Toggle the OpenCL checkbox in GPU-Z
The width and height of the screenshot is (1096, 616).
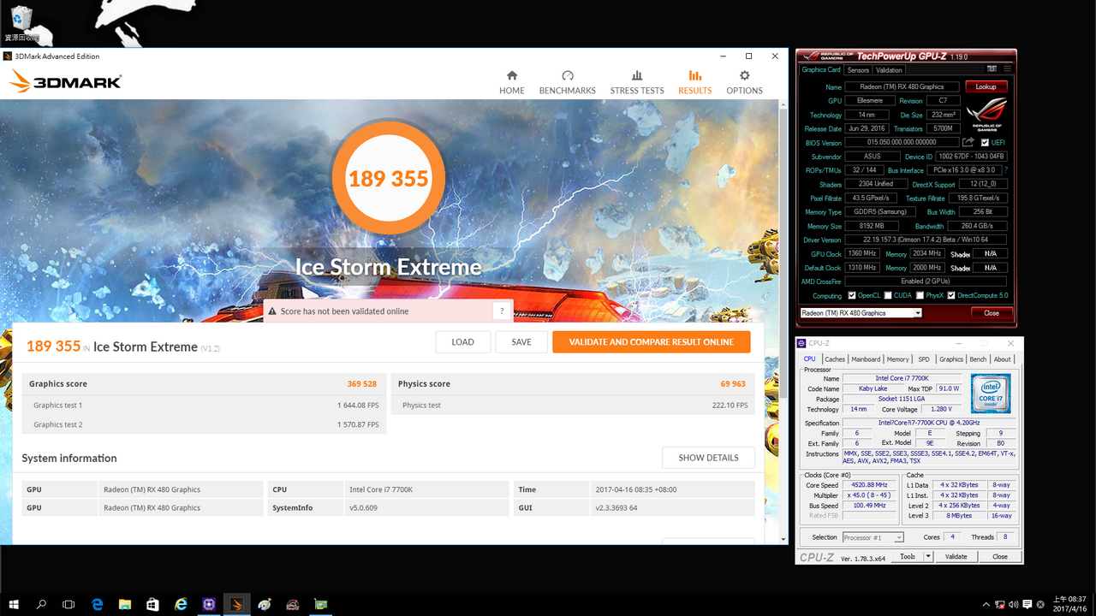coord(852,295)
